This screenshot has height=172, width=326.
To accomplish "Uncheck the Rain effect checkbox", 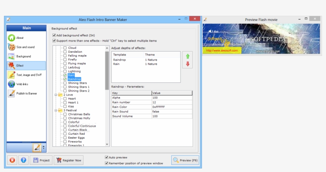I will point(65,75).
